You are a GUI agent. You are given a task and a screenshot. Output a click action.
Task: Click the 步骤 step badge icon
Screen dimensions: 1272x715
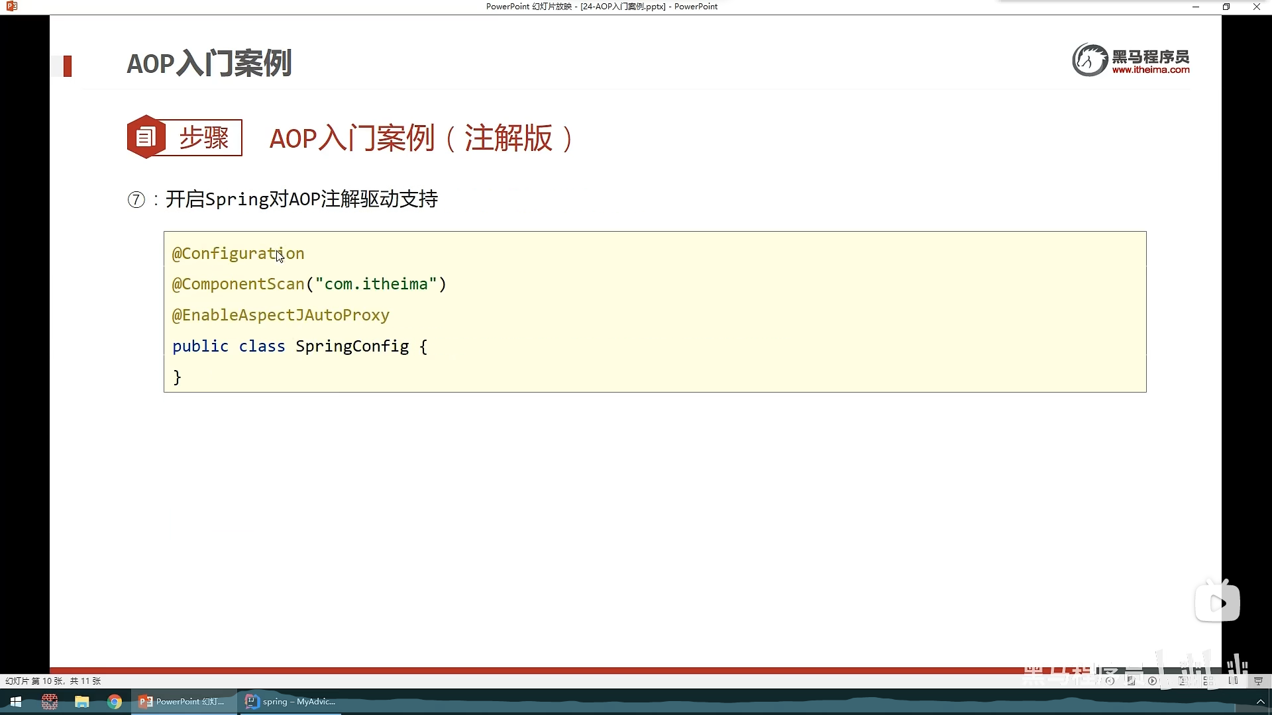pos(146,137)
